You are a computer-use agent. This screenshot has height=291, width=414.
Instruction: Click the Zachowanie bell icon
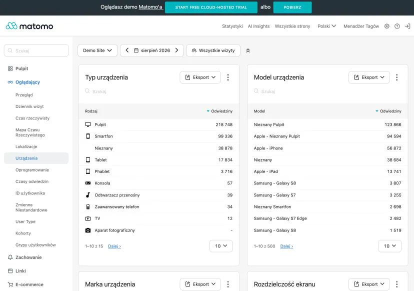(10, 257)
